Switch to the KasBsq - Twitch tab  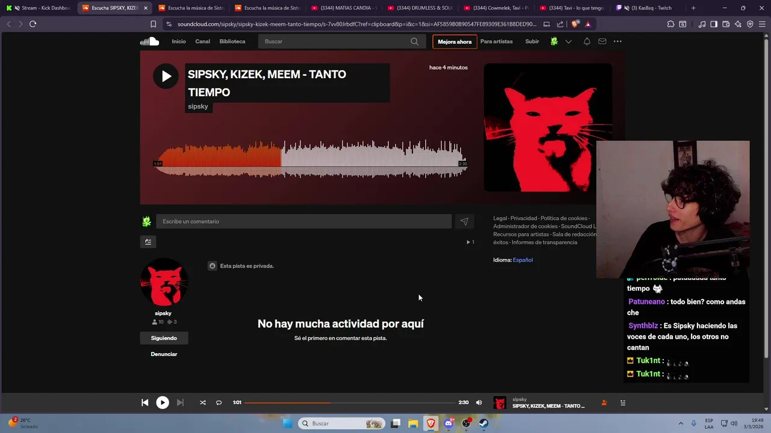click(x=649, y=8)
